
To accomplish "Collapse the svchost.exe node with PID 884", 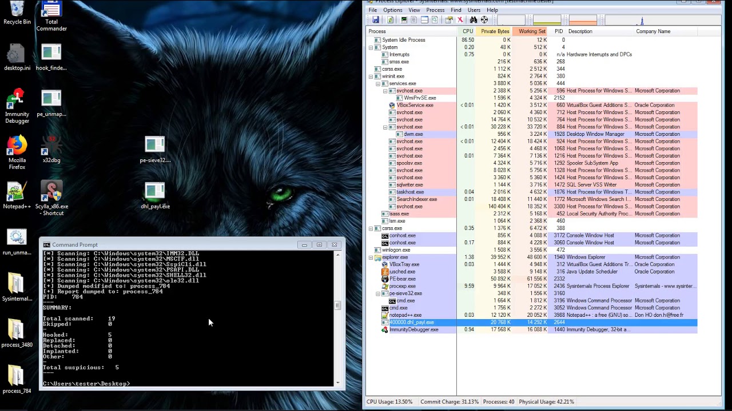I will pos(385,127).
